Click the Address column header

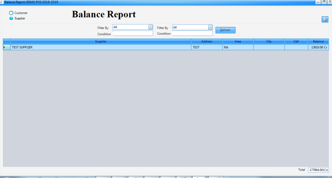tap(206, 41)
